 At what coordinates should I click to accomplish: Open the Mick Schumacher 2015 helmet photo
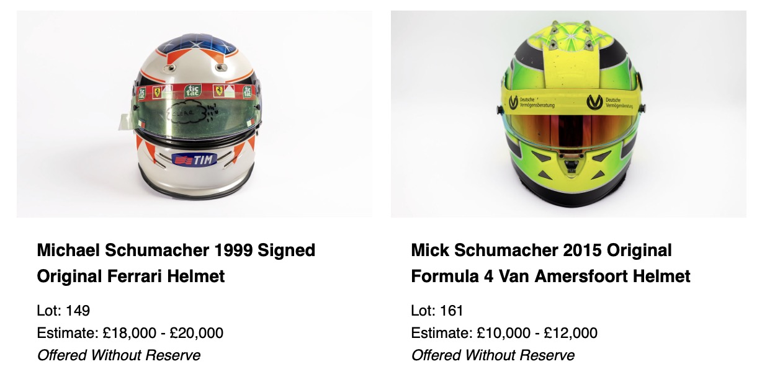568,114
